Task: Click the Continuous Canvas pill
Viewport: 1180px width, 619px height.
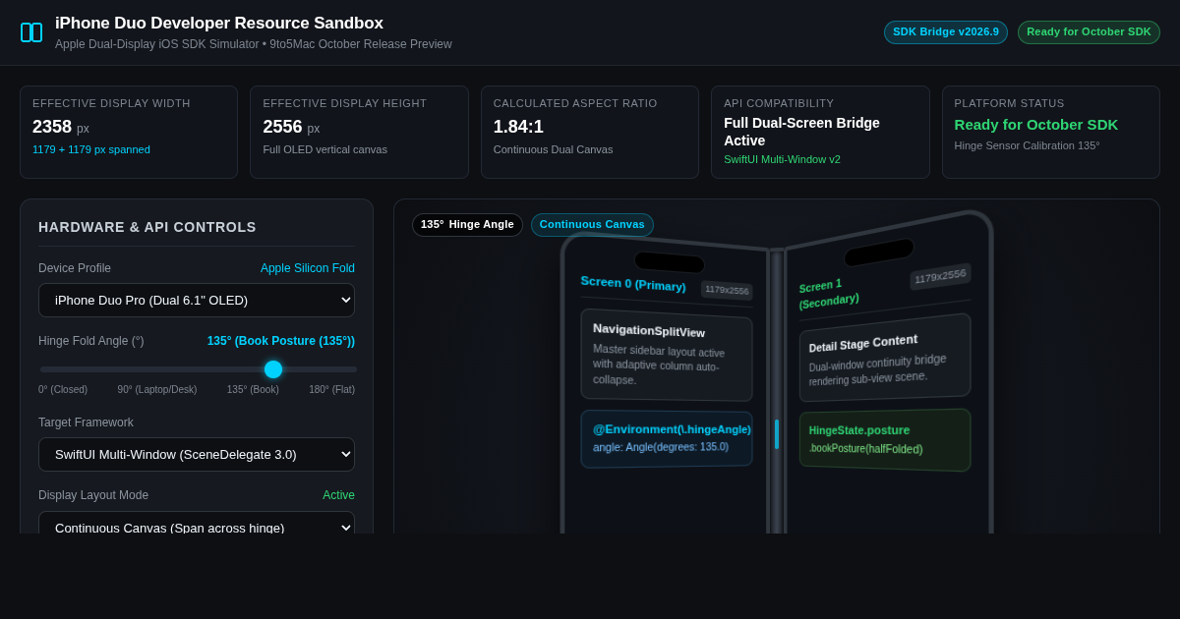Action: [x=592, y=225]
